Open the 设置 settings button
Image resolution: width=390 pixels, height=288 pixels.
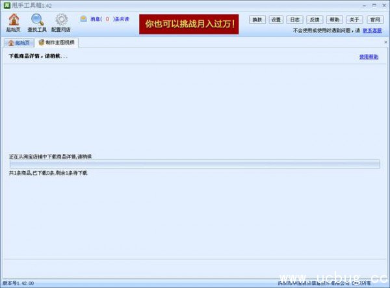point(276,20)
